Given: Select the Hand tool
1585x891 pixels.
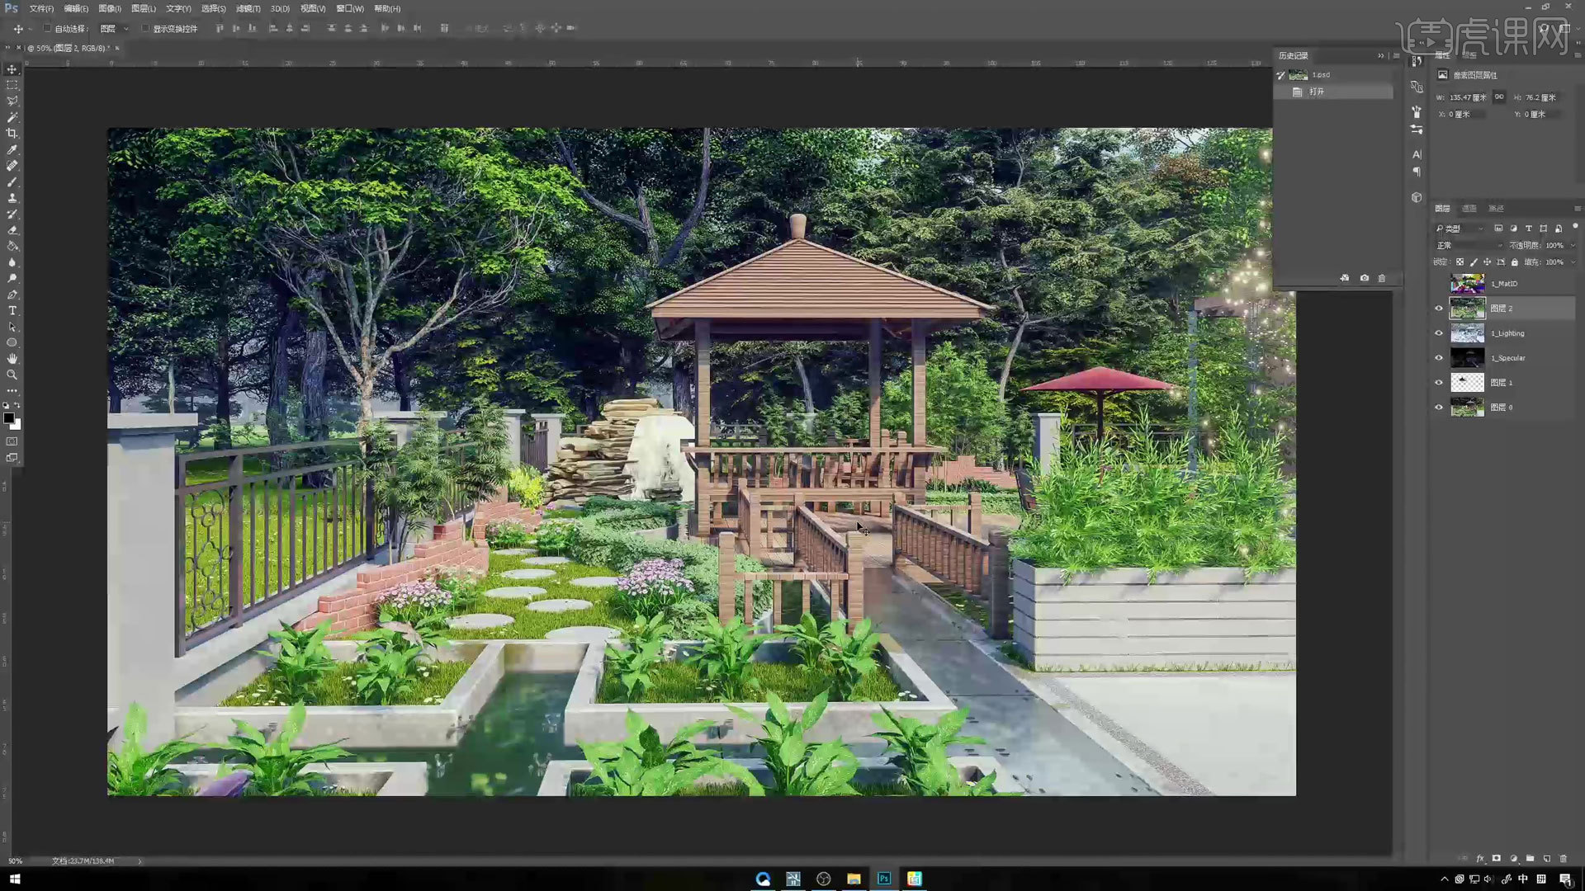Looking at the screenshot, I should click(12, 359).
